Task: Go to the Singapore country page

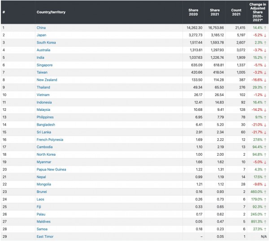Action: click(x=44, y=65)
